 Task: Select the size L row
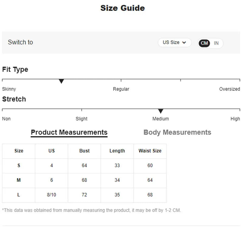point(19,195)
